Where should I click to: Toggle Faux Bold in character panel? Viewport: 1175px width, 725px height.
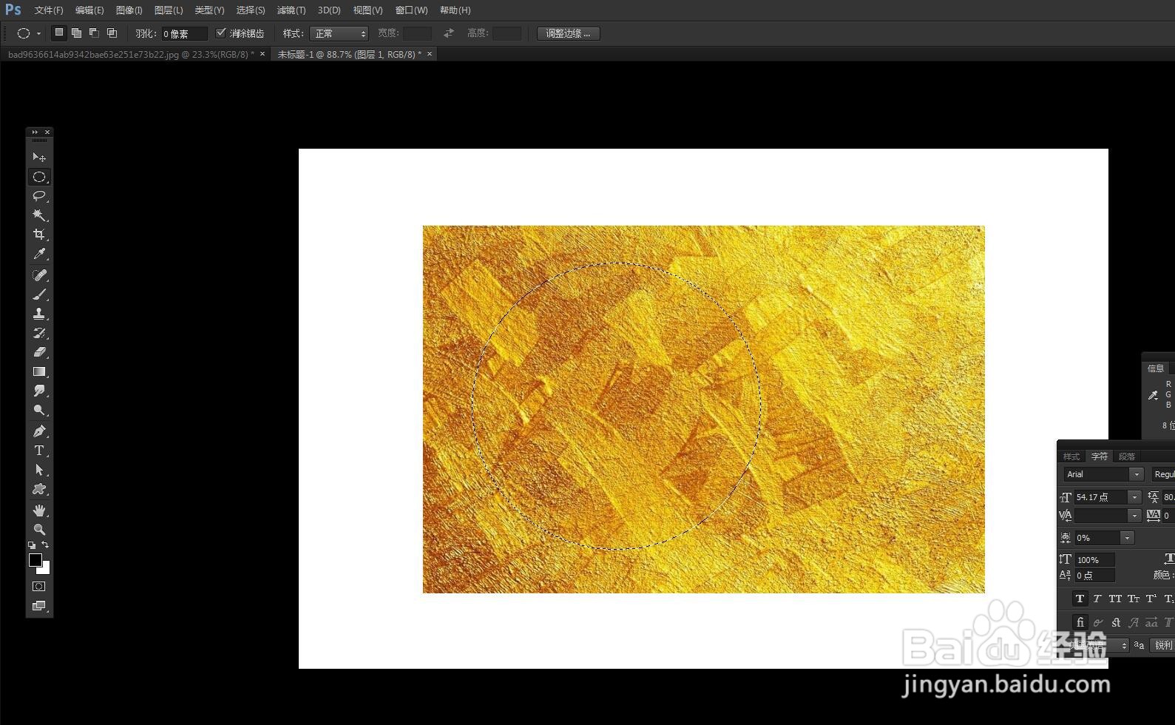(x=1080, y=598)
